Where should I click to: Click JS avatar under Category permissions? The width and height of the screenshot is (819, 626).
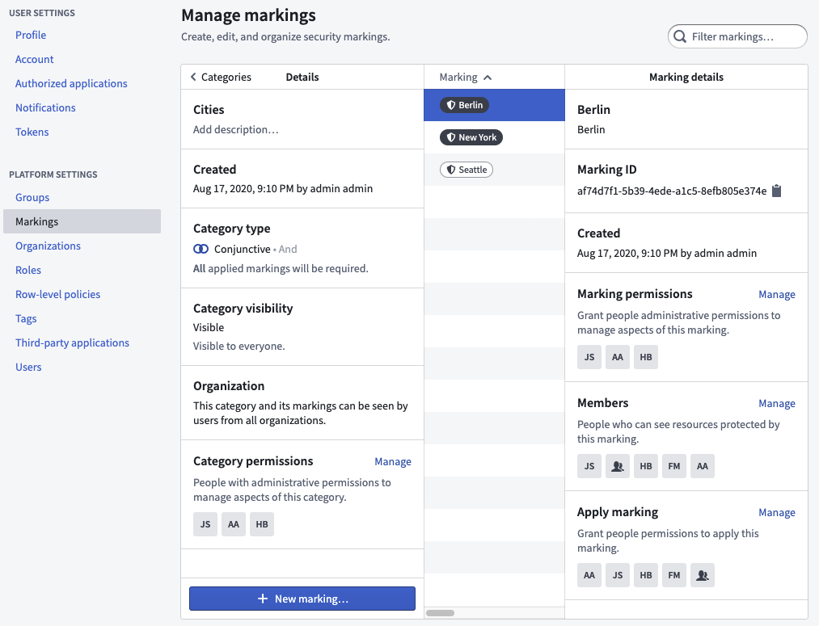205,524
